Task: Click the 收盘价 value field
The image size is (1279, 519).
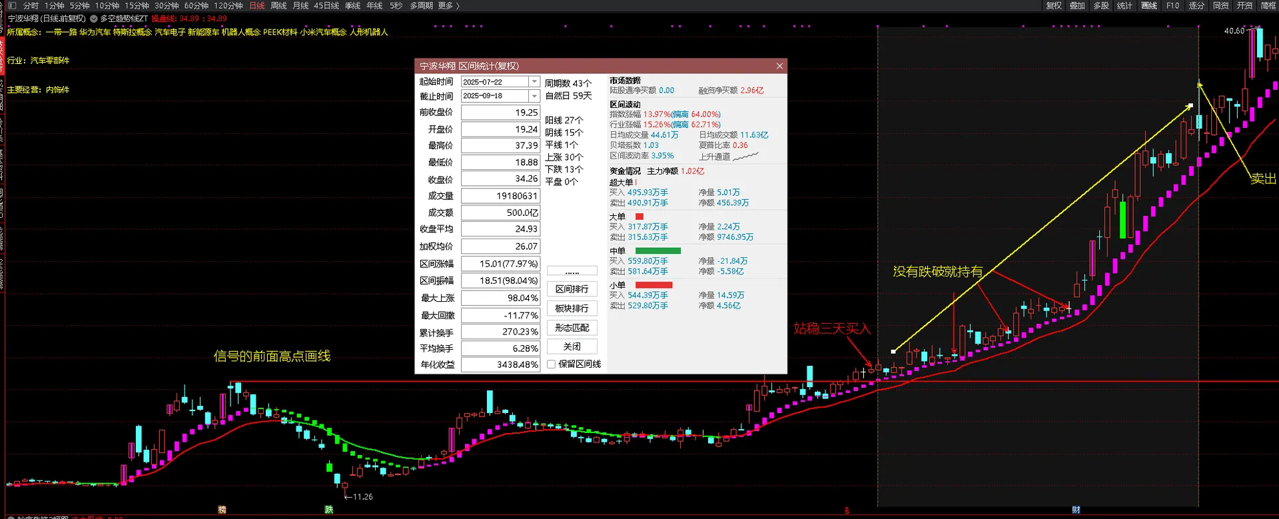Action: tap(500, 179)
